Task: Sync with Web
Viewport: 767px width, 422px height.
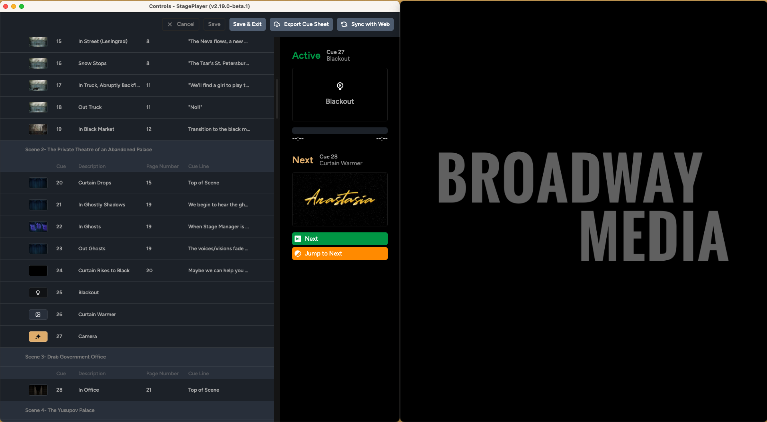Action: [365, 24]
